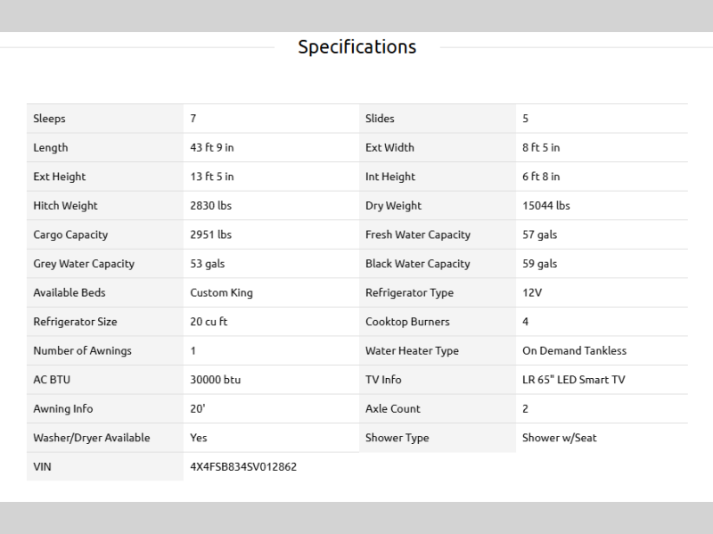Viewport: 713px width, 534px height.
Task: Select the LR 65" LED Smart TV value
Action: click(x=573, y=380)
